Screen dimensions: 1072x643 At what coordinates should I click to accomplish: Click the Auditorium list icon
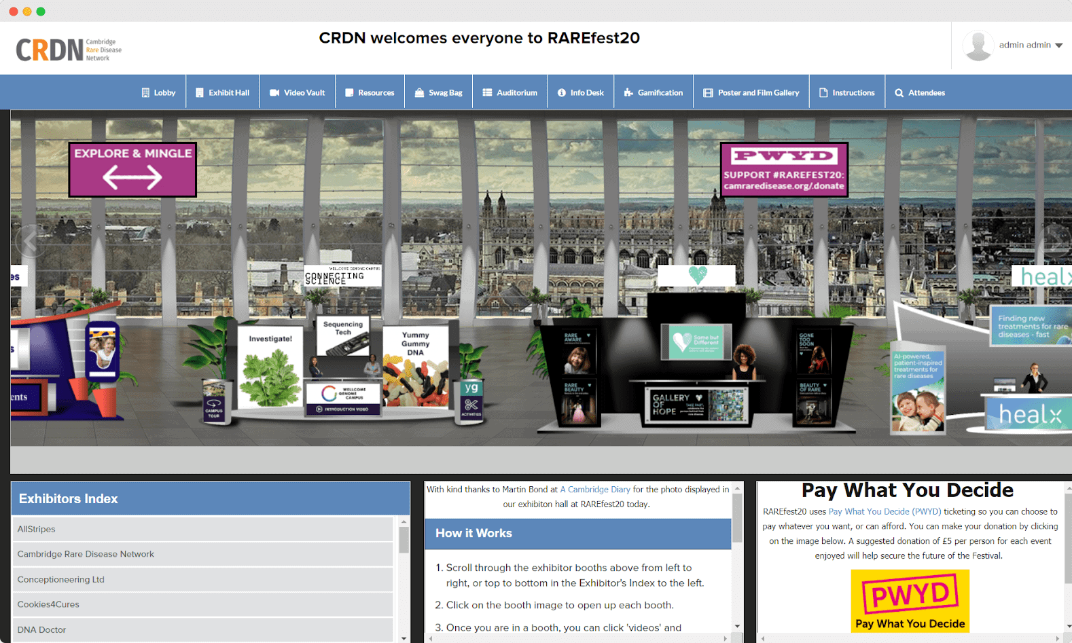coord(487,92)
